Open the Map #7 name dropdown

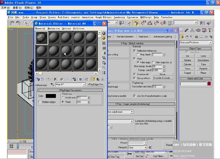coord(84,84)
